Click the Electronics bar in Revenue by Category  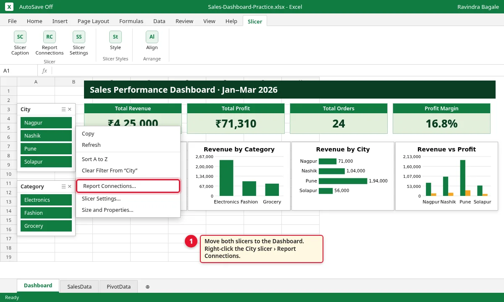tap(226, 178)
